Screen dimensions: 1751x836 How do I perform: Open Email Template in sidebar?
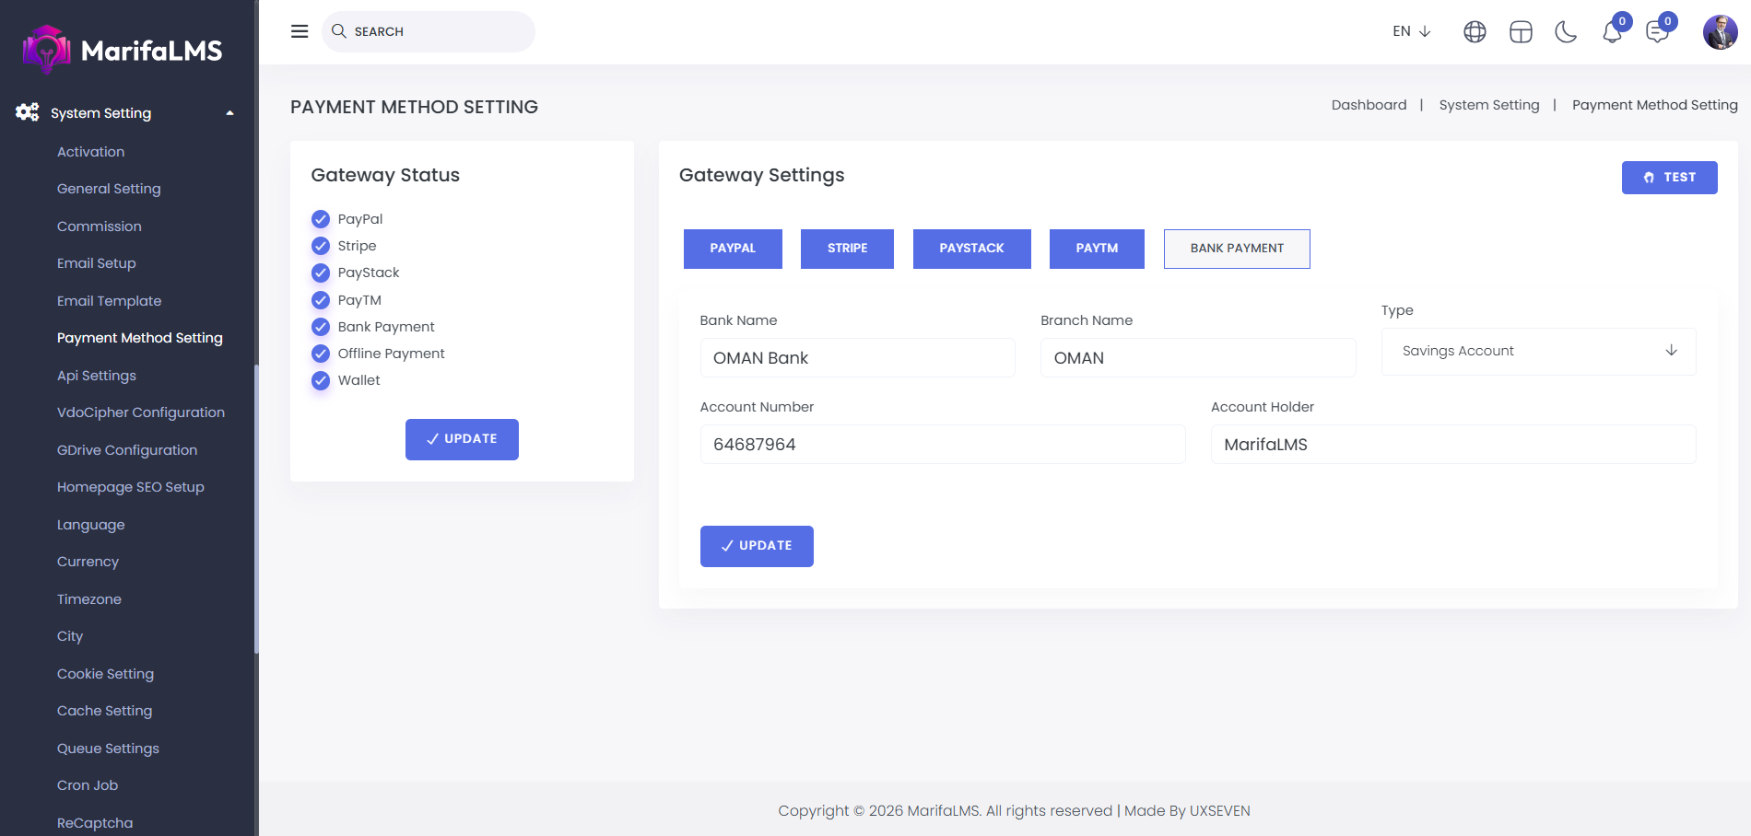109,301
